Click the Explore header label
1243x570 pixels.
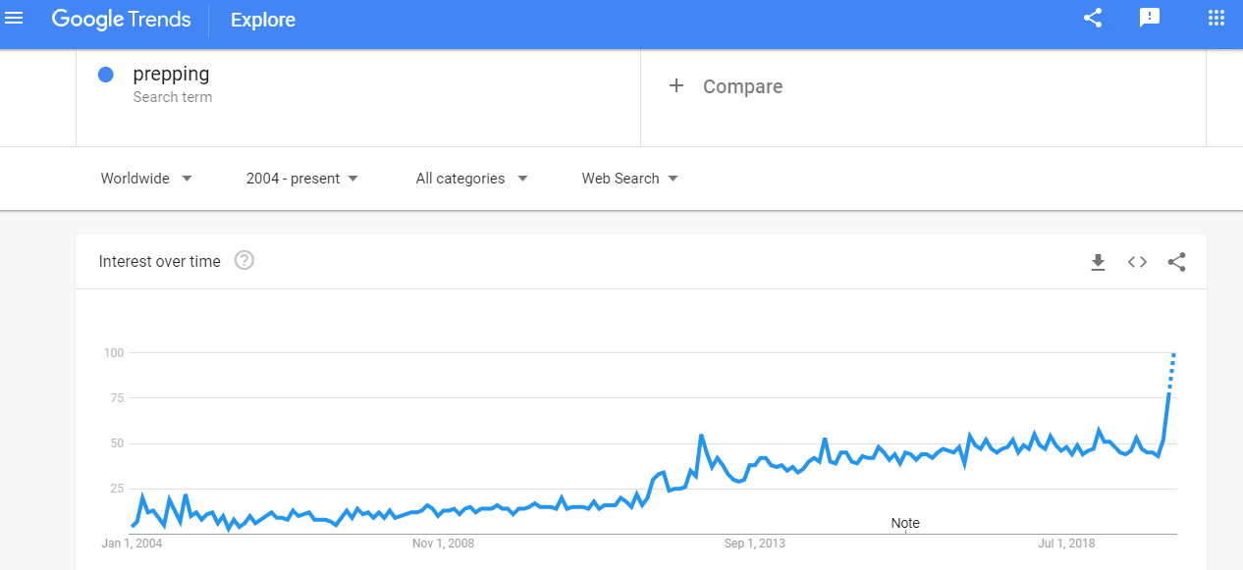(x=262, y=20)
